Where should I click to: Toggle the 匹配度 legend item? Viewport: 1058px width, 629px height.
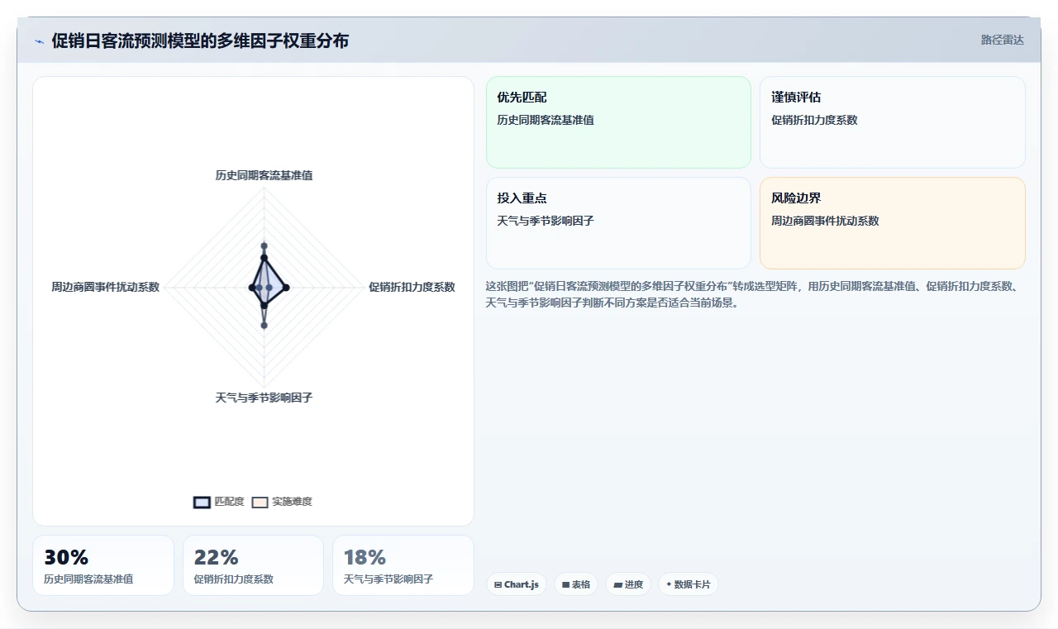(219, 502)
